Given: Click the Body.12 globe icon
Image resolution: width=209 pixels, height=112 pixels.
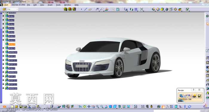Looking at the screenshot, I should [x=7, y=40].
